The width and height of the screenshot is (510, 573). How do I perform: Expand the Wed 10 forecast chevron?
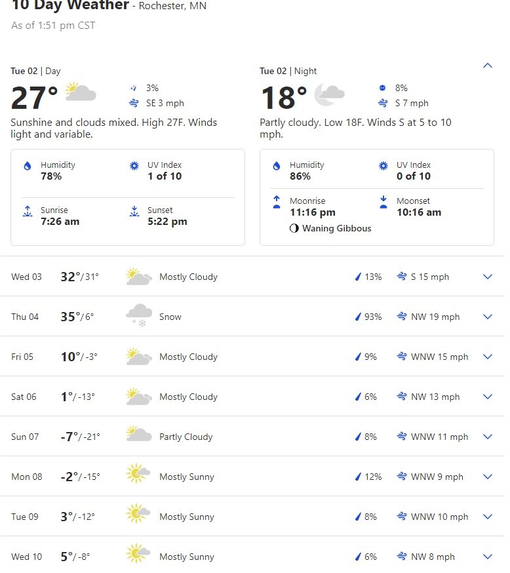pyautogui.click(x=487, y=557)
